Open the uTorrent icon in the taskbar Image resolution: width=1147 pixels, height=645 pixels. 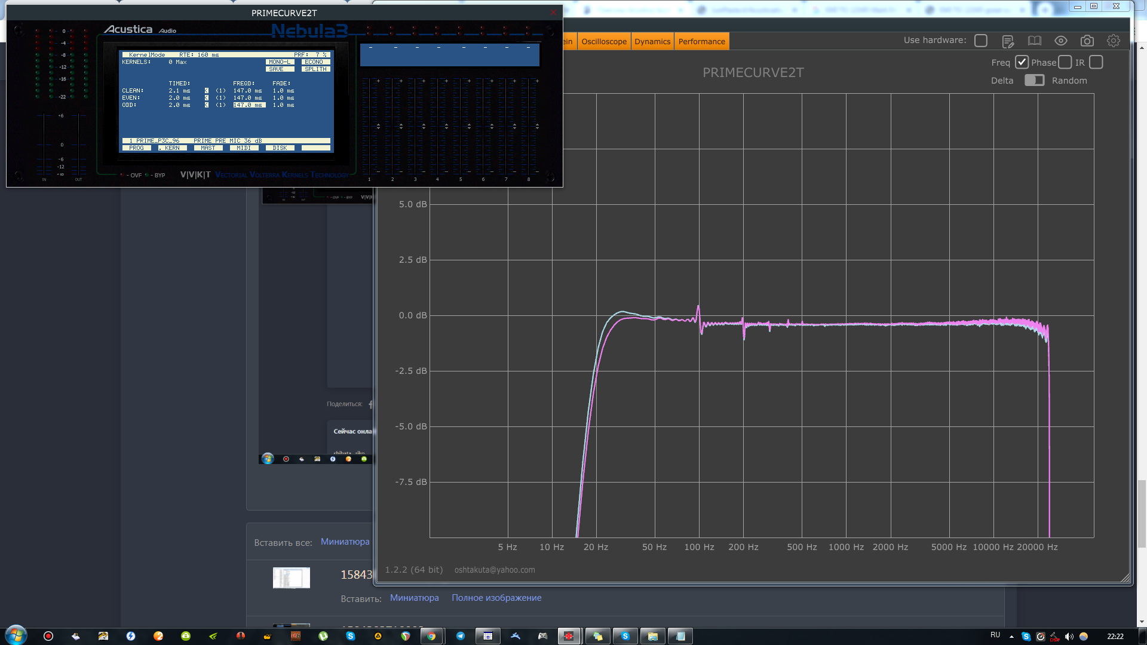[x=323, y=636]
